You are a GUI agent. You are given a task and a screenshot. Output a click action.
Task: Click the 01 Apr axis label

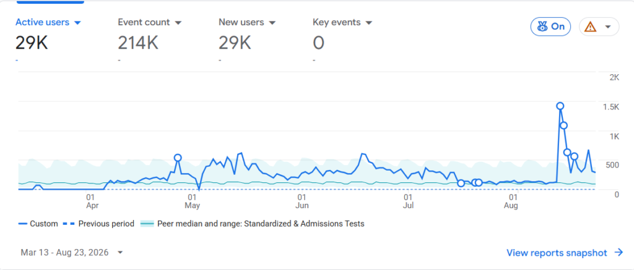pos(92,201)
